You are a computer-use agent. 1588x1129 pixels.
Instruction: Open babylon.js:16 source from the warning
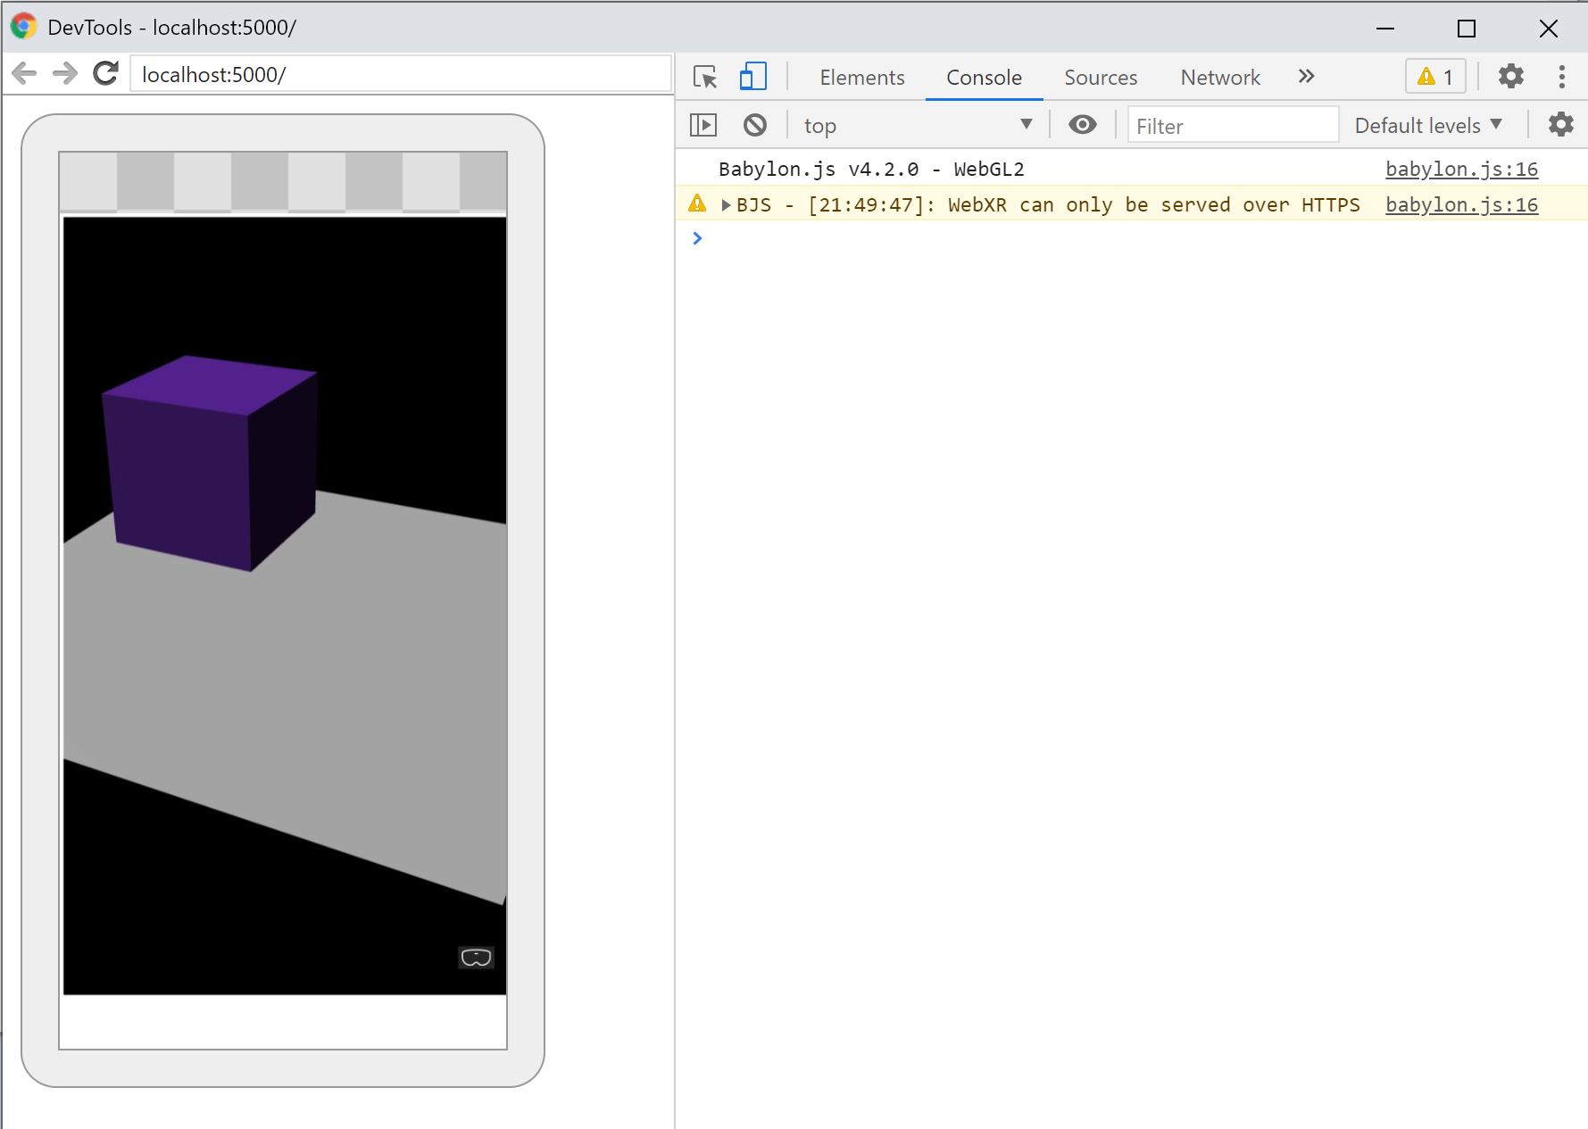pos(1460,204)
